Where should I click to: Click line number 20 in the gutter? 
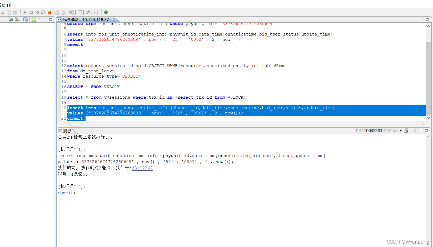pyautogui.click(x=64, y=108)
